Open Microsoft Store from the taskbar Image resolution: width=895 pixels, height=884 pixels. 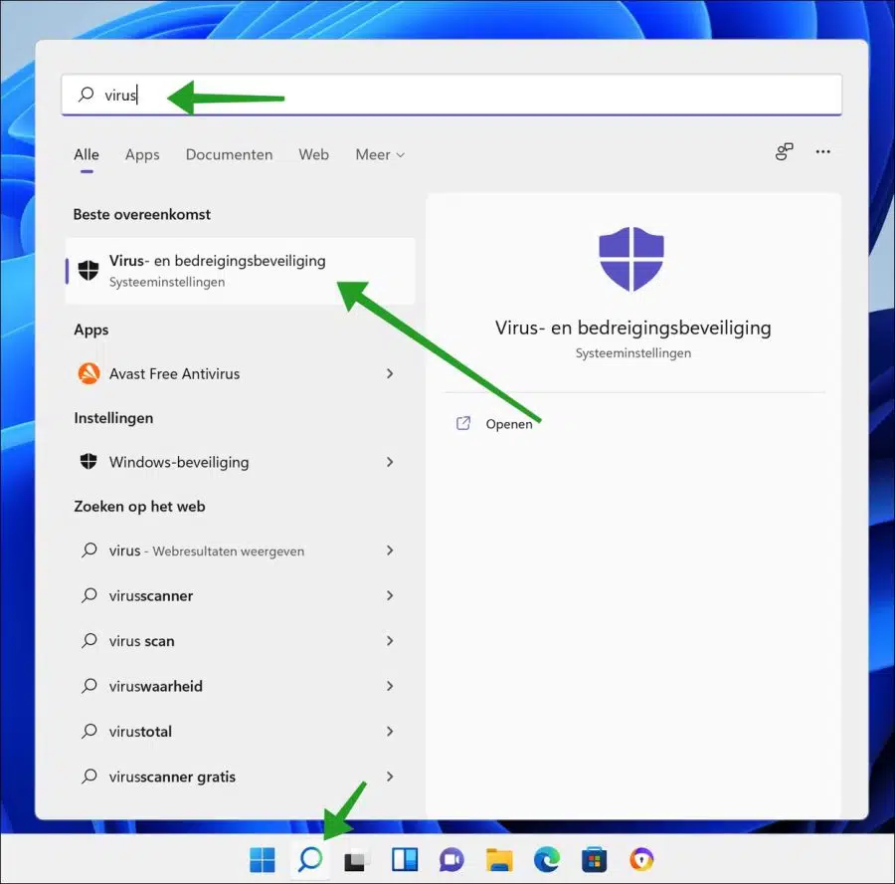tap(595, 859)
